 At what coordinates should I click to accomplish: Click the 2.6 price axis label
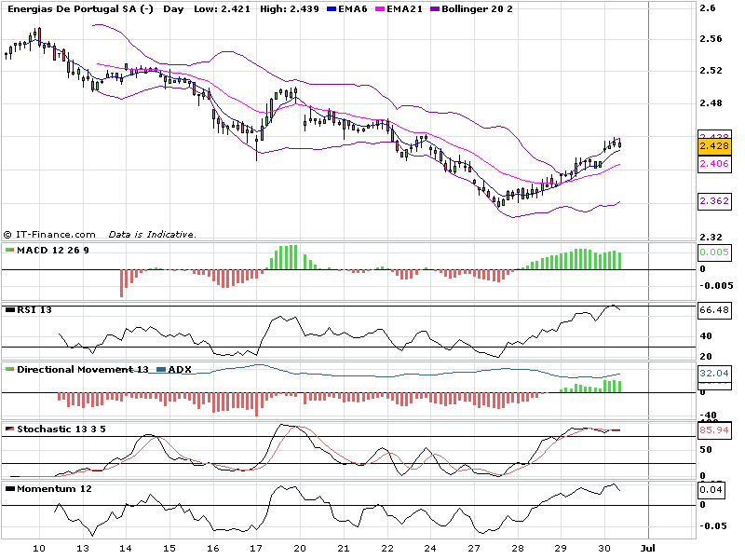(x=708, y=8)
